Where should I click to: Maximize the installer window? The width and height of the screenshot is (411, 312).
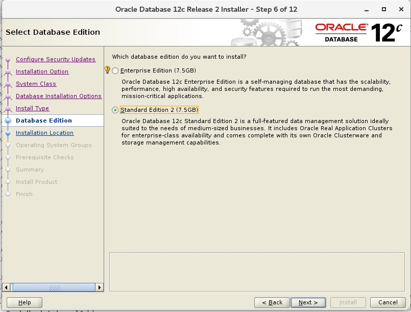(384, 9)
